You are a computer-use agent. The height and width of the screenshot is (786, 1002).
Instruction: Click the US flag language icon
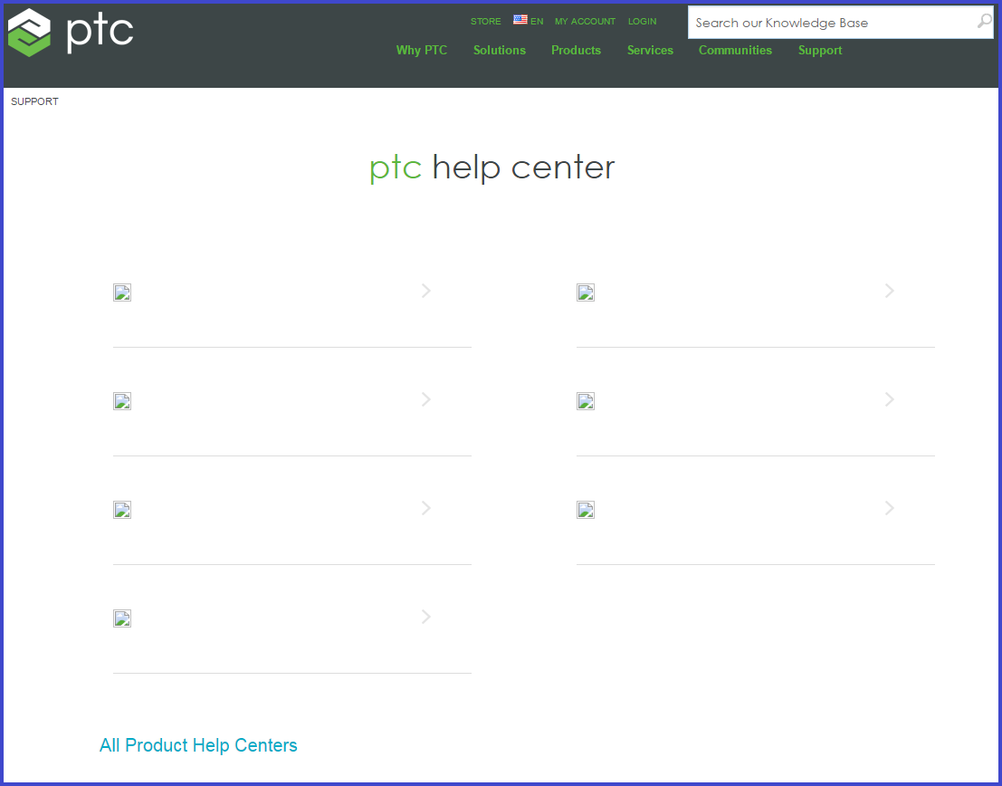(x=520, y=20)
